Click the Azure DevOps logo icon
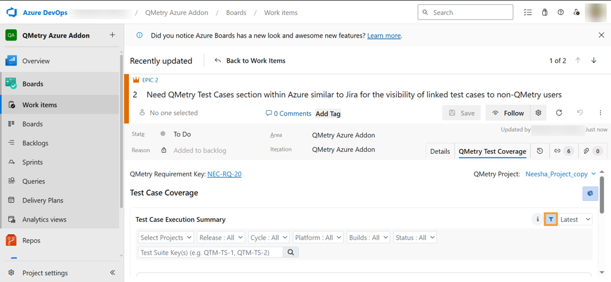Viewport: 611px width, 282px height. pyautogui.click(x=11, y=13)
